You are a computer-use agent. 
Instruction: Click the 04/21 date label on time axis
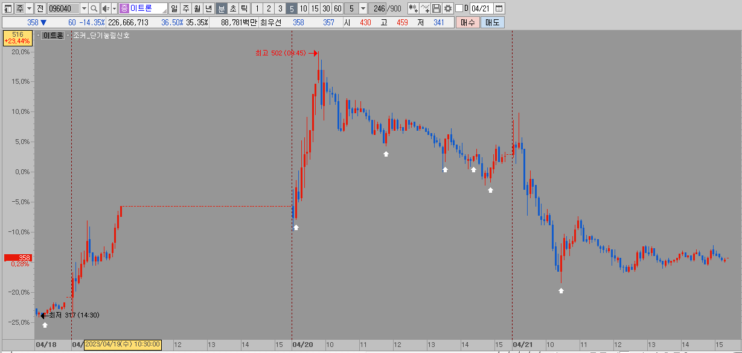(x=523, y=345)
